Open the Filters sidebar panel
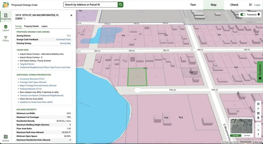Viewport: 263px width, 144px height. tap(6, 39)
